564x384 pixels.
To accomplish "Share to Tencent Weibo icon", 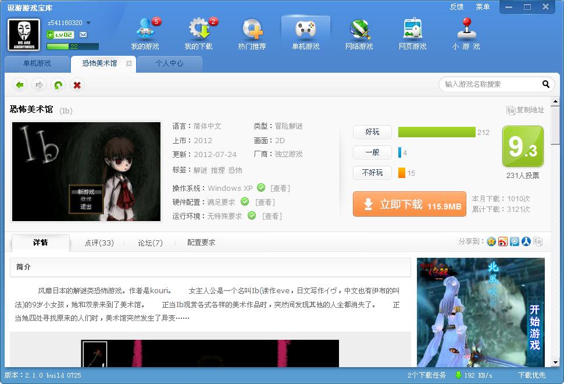I will click(x=515, y=241).
